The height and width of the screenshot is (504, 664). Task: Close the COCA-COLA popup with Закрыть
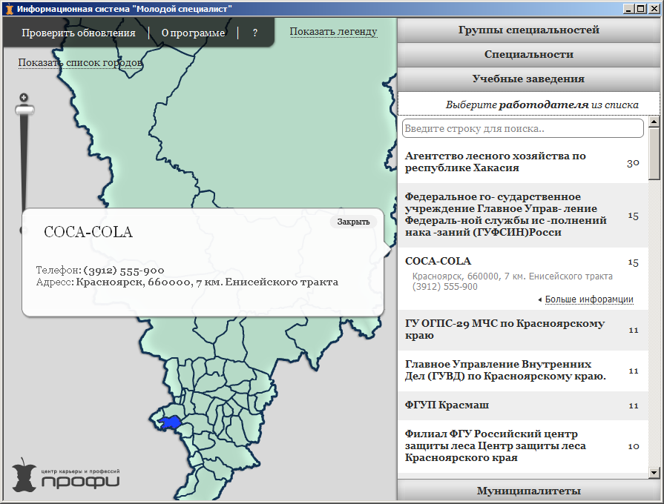[353, 222]
